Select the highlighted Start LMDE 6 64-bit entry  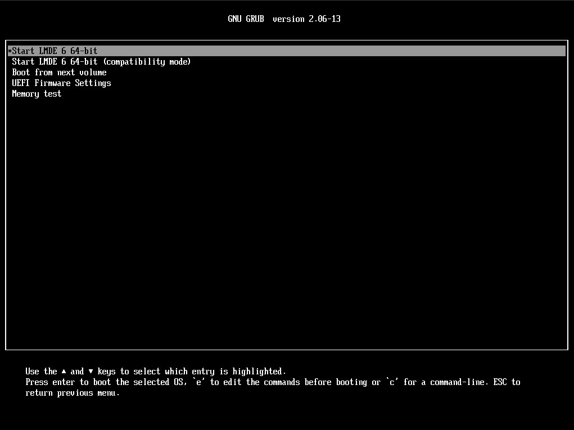55,51
